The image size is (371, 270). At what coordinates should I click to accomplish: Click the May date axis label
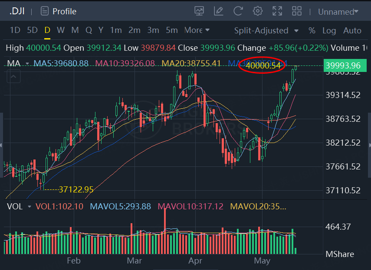[x=262, y=261]
